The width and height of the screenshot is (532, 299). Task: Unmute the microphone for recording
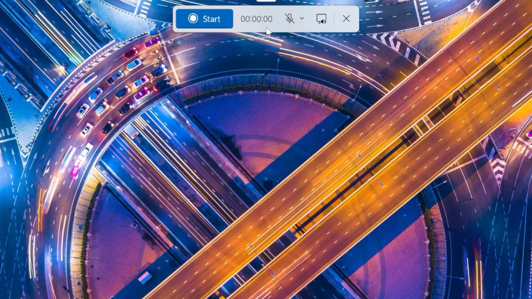[x=289, y=19]
